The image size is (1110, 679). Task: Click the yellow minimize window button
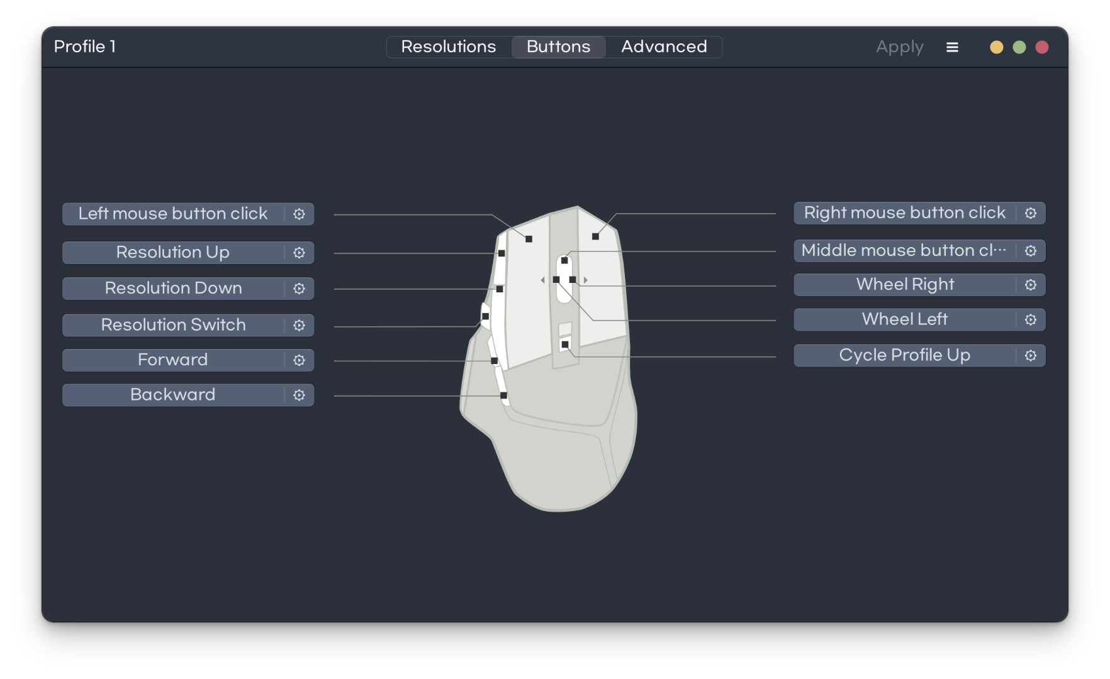(996, 47)
